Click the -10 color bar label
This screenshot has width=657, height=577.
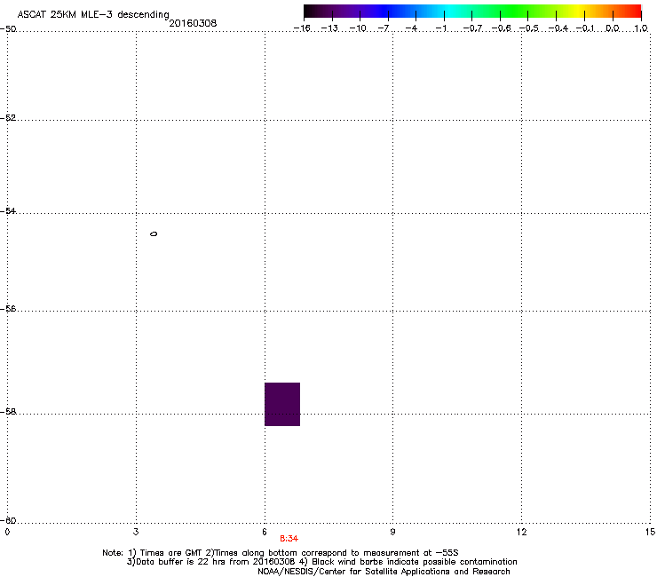[358, 28]
